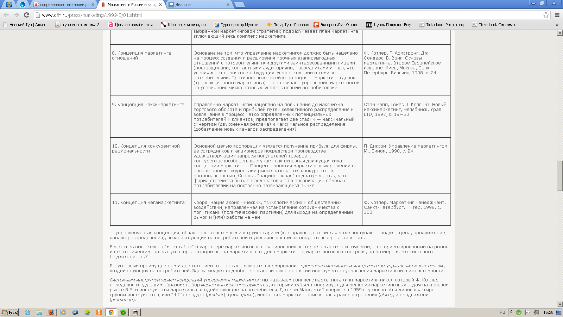
Task: Click '10. Концепция конкурентной рациональности' cell
Action: click(x=151, y=166)
